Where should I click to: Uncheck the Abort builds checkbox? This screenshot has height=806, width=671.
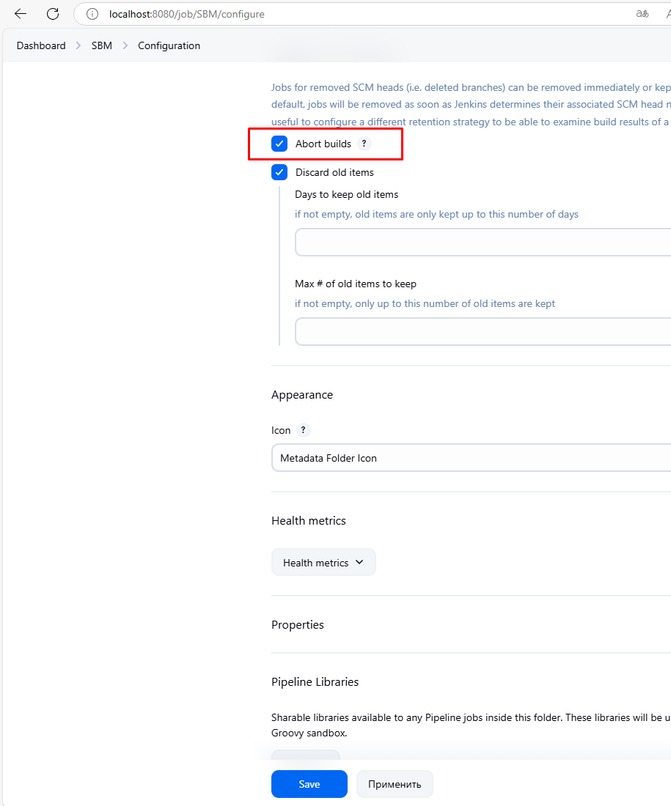coord(279,144)
